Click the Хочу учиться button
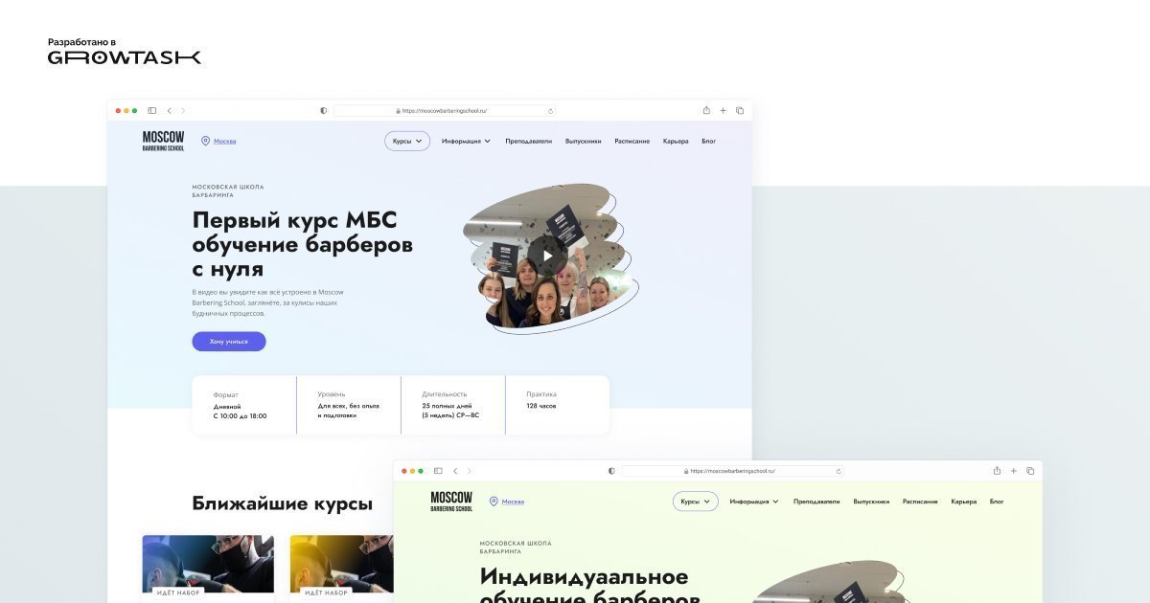This screenshot has height=603, width=1150. tap(228, 341)
